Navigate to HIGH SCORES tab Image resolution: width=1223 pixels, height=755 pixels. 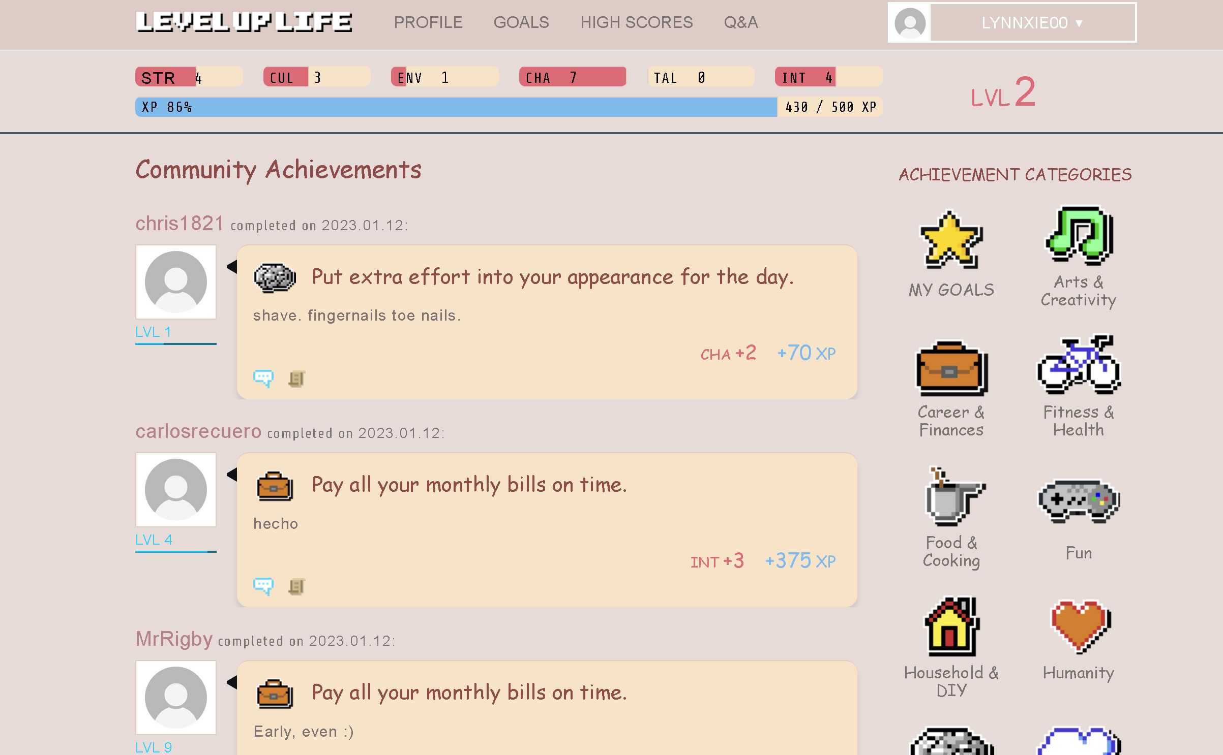(636, 23)
